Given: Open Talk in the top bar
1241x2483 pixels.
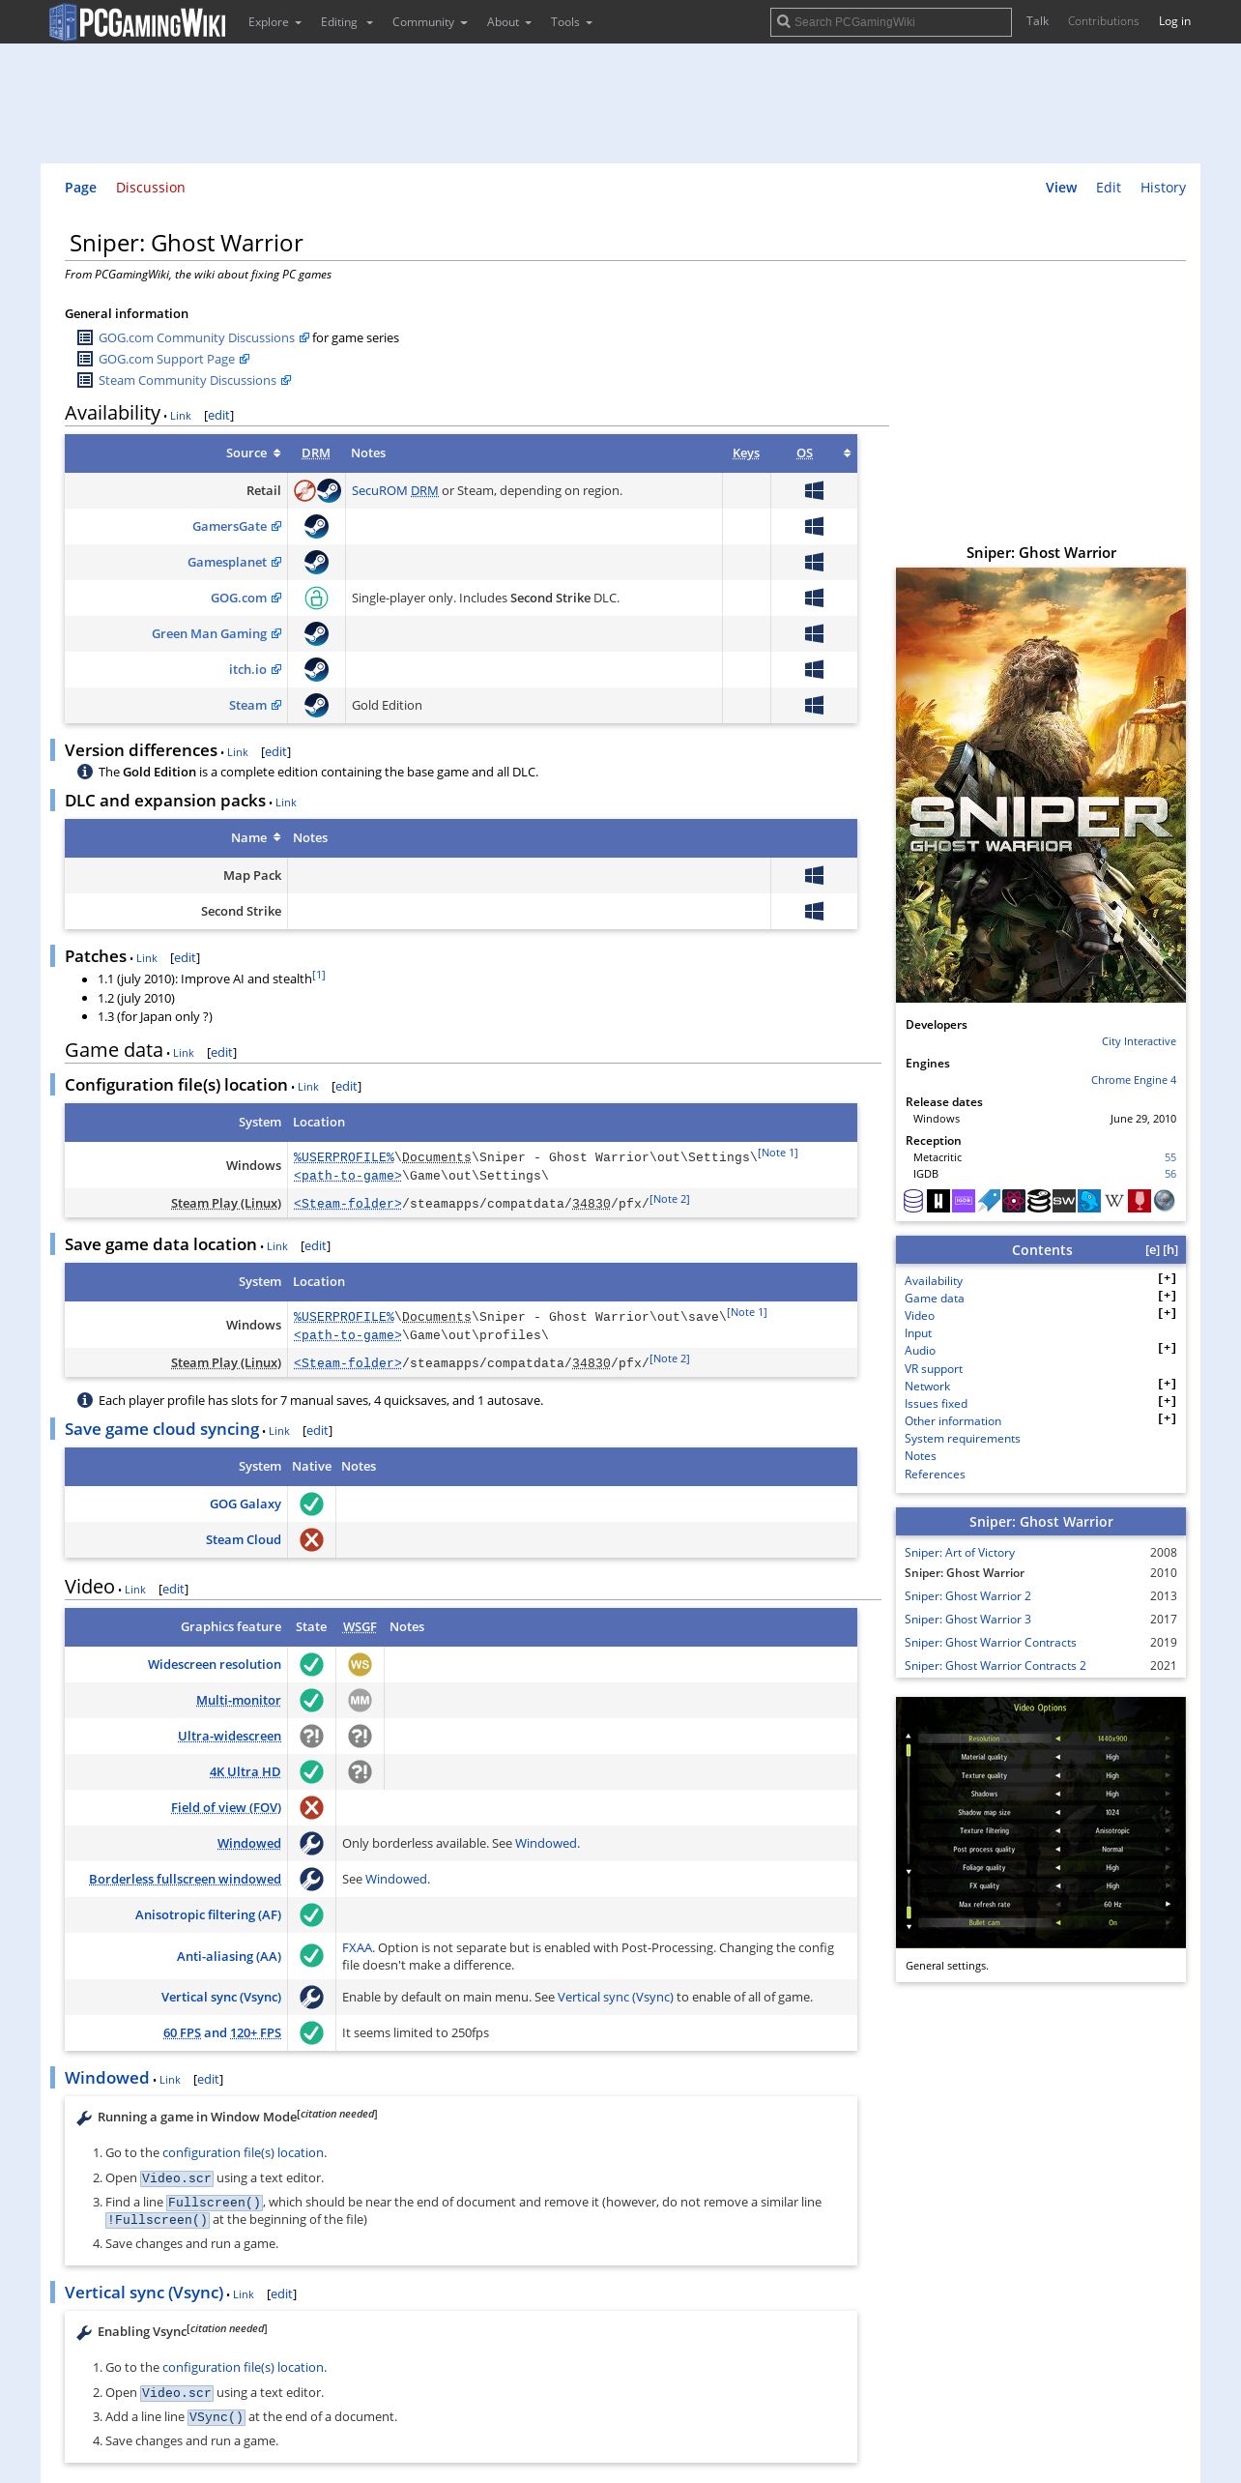Looking at the screenshot, I should (1037, 21).
